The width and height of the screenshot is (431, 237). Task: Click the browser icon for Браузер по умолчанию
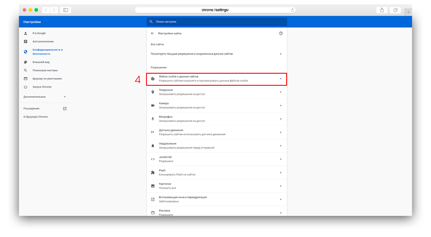coord(25,78)
